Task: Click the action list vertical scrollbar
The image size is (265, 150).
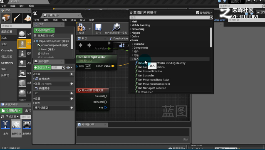Action: (x=211, y=37)
